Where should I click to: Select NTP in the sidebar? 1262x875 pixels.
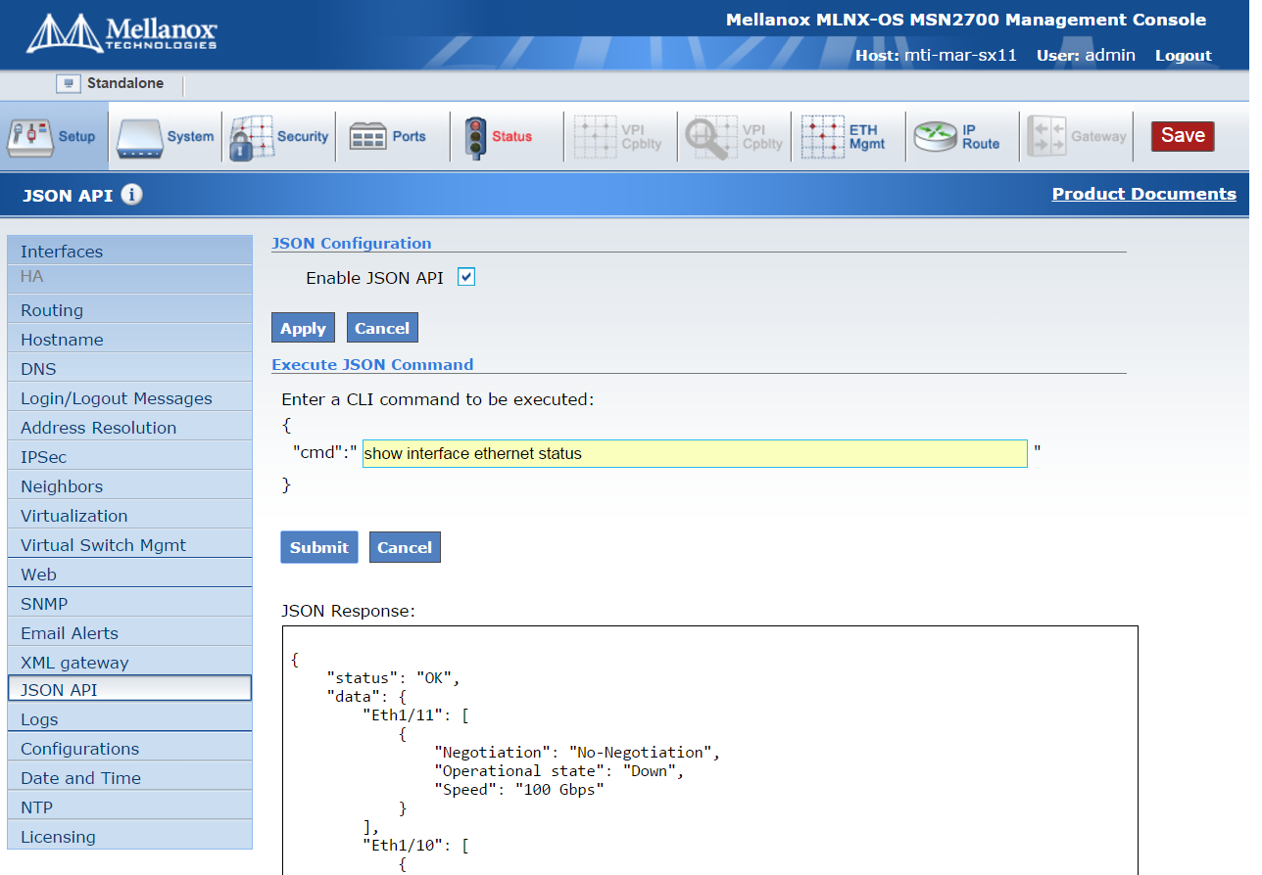pyautogui.click(x=129, y=807)
